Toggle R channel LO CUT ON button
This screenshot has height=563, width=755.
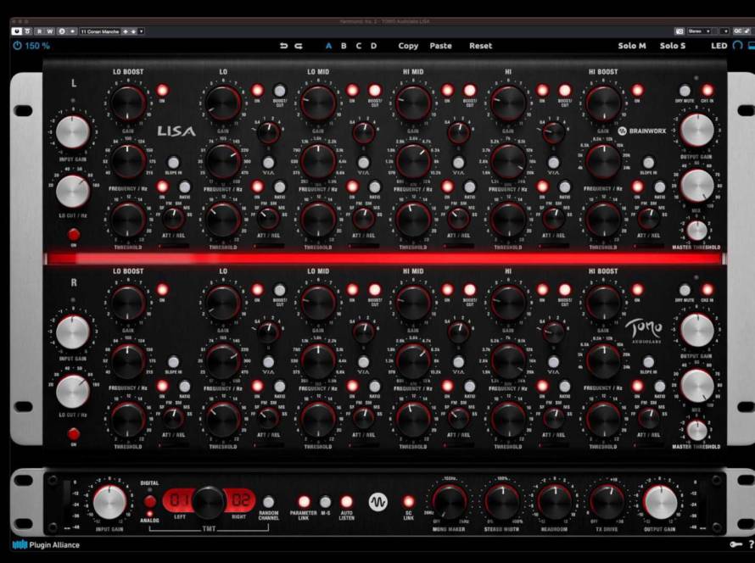coord(74,434)
